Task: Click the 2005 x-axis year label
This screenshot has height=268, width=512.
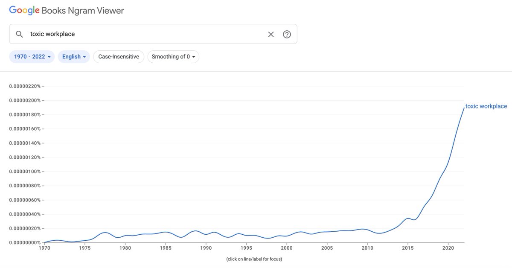Action: tap(327, 248)
